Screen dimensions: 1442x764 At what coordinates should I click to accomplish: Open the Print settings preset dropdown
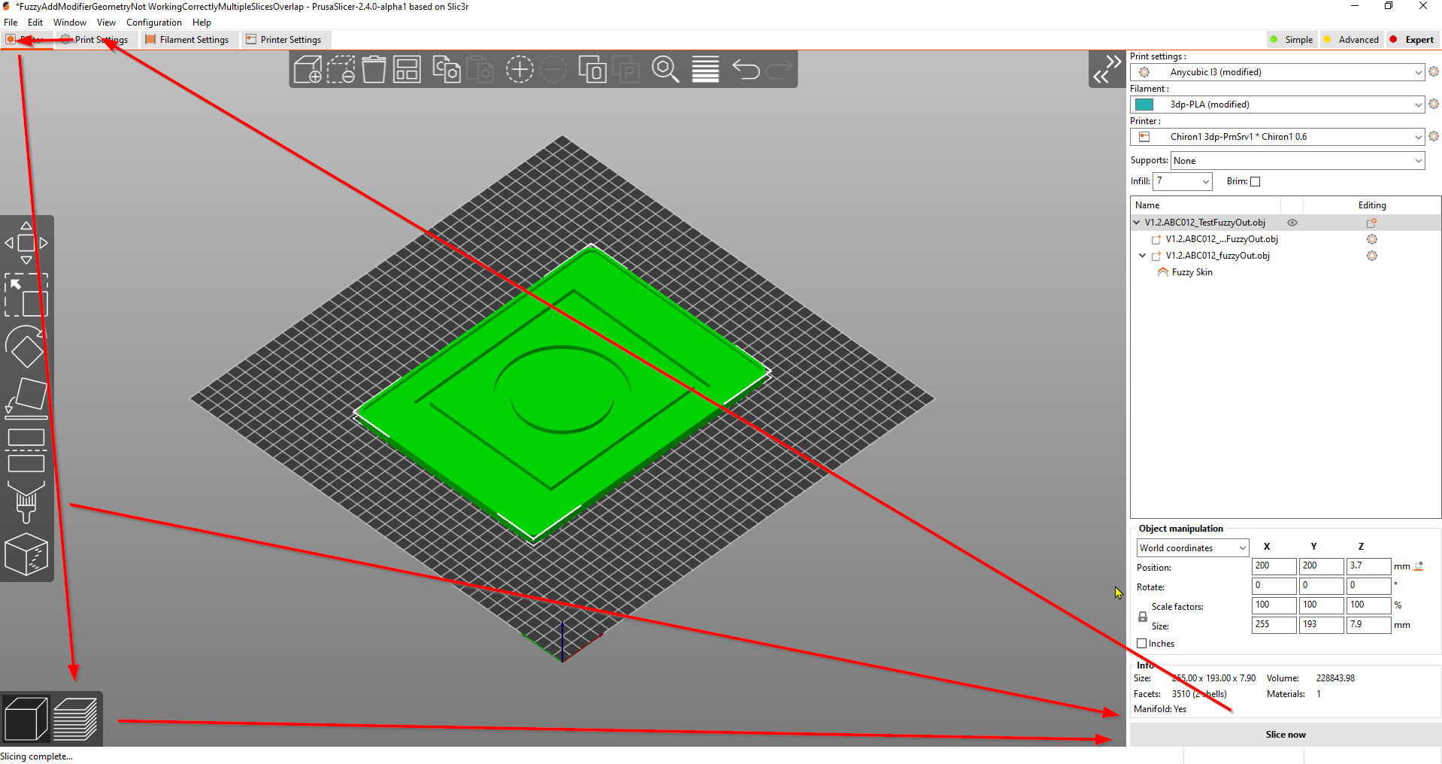tap(1277, 72)
